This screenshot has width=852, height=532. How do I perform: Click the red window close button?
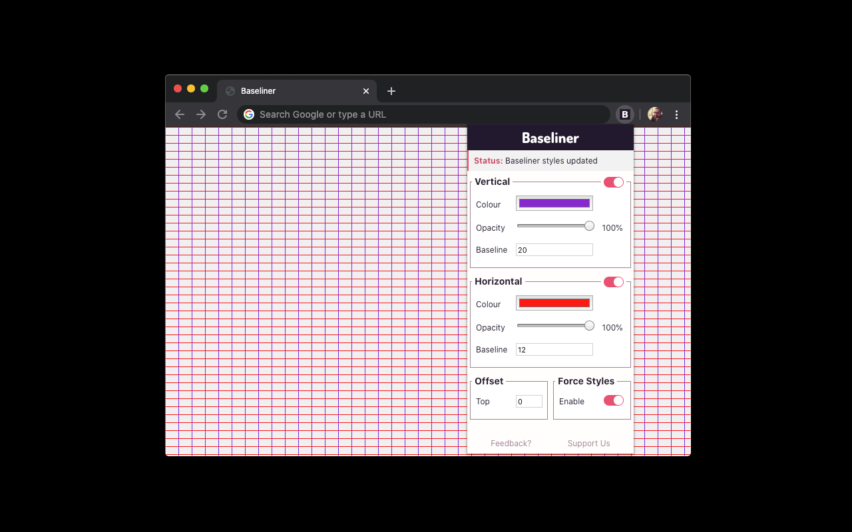[178, 88]
